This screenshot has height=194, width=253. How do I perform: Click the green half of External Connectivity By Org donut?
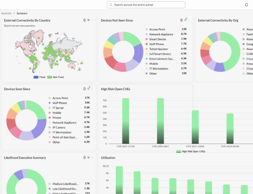pos(236,51)
